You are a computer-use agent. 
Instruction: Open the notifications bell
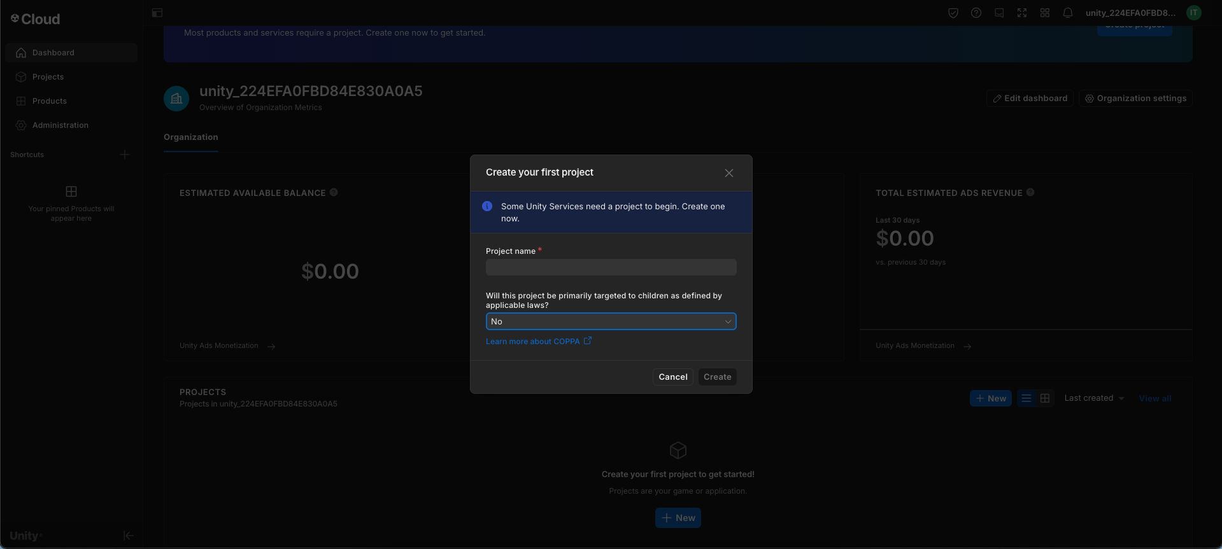coord(1068,13)
